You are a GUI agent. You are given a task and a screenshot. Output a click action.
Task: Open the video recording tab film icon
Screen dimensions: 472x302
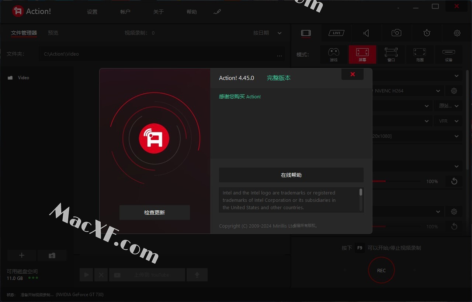pos(306,33)
